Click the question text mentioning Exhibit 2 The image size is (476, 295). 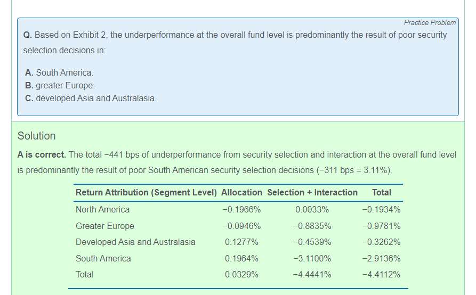coord(235,35)
